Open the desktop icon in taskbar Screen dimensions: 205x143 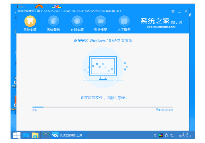(26, 135)
